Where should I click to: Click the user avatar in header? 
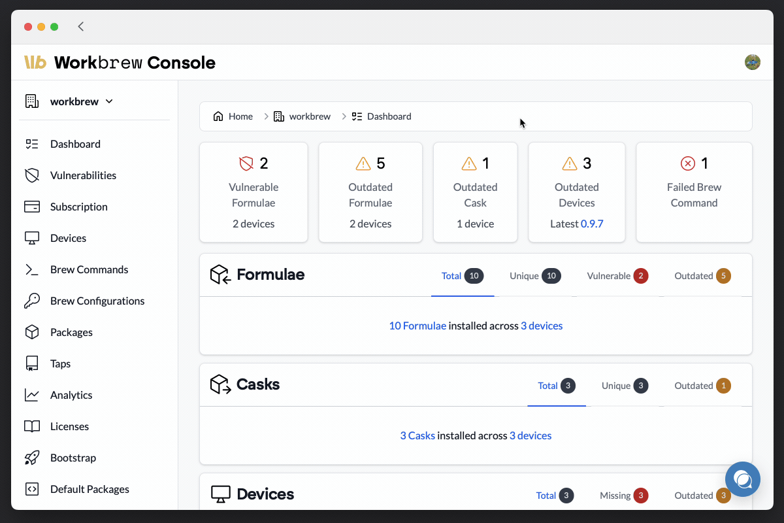tap(753, 62)
